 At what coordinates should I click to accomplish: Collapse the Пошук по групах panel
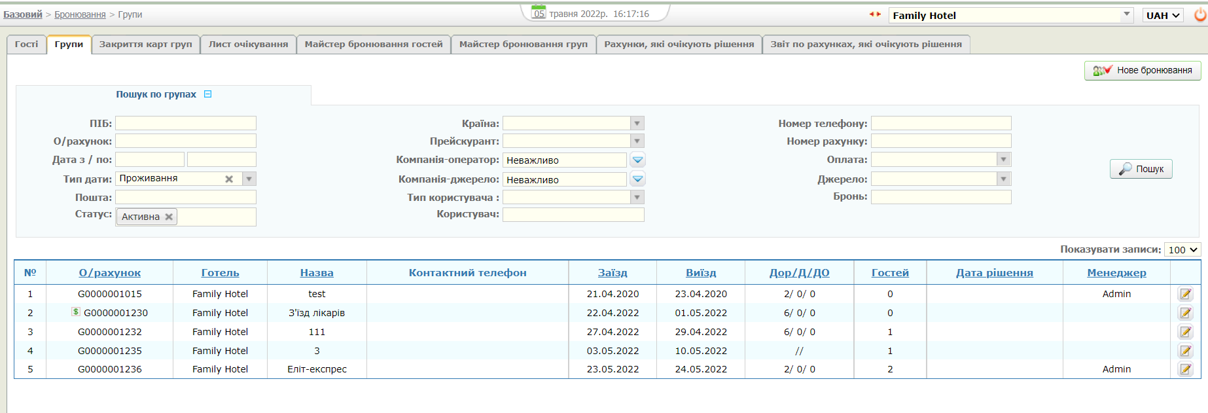tap(208, 94)
